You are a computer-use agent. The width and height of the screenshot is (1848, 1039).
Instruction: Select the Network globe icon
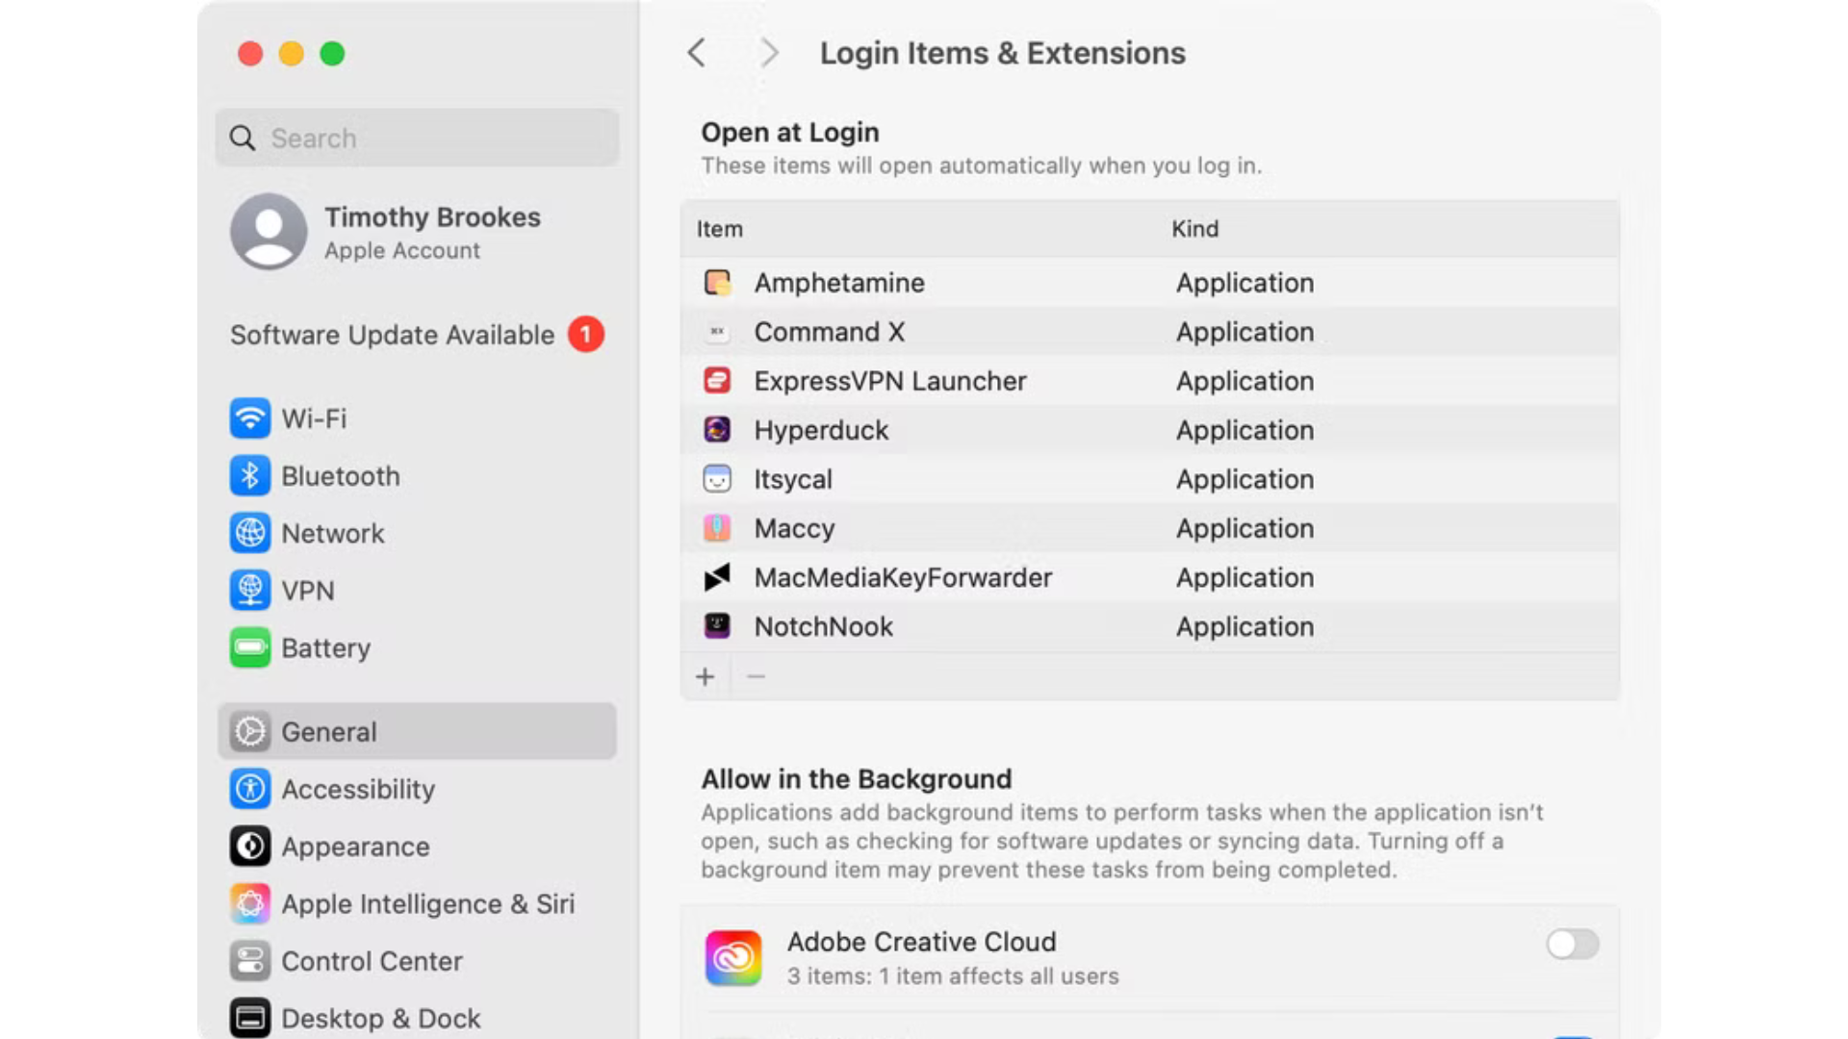[250, 533]
